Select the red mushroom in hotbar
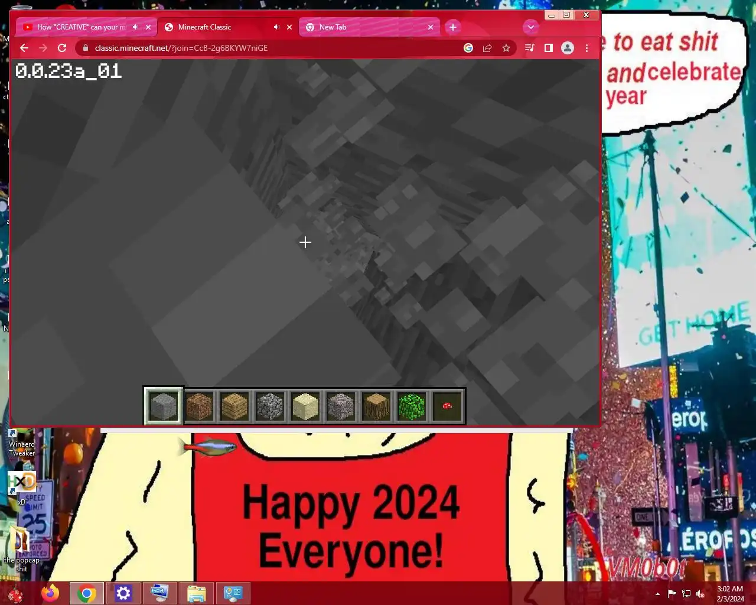Viewport: 756px width, 605px height. tap(447, 406)
